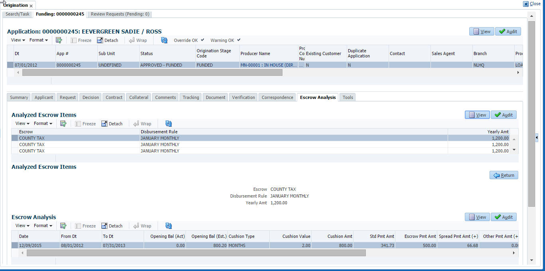Viewport: 545px width, 271px height.
Task: Open the Verification tab
Action: coord(243,97)
